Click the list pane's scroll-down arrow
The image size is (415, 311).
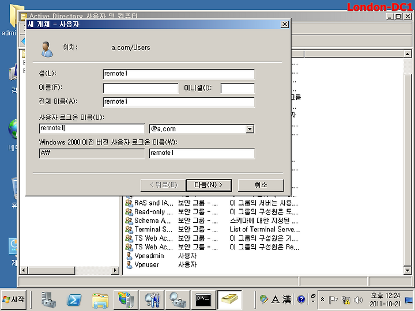408,270
